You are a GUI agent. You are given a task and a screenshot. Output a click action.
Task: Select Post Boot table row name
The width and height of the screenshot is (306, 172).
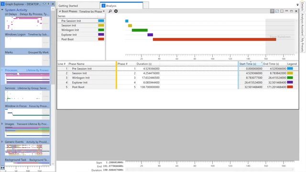(x=78, y=87)
